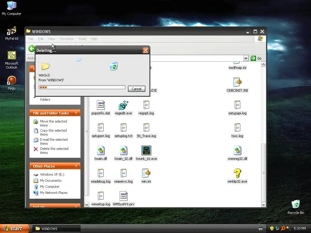Viewport: 311px width, 233px height.
Task: Select the regopt.log file
Action: (146, 108)
